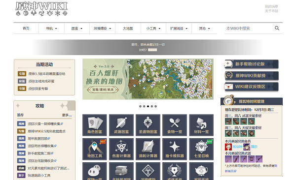Click the 刷新页 refresh page link
Screen dimensions: 296x180
pos(230,171)
